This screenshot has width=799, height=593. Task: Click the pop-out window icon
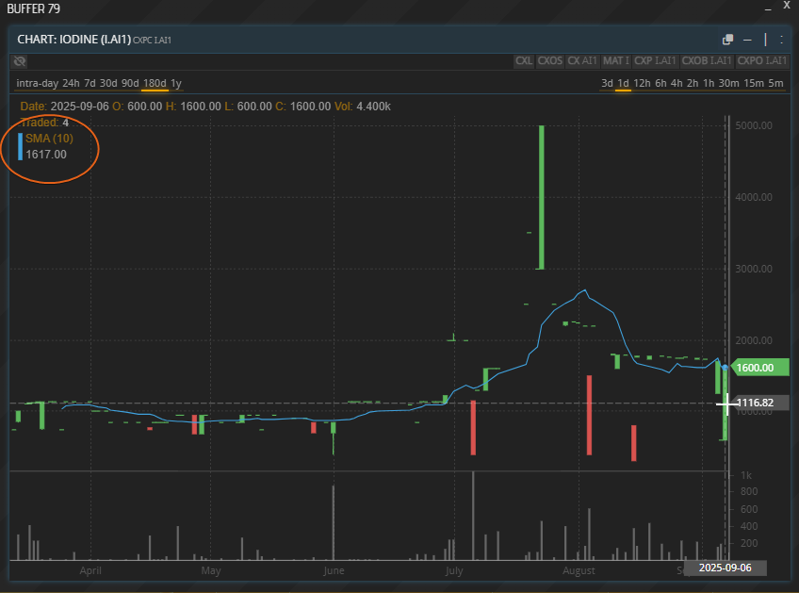pos(727,40)
